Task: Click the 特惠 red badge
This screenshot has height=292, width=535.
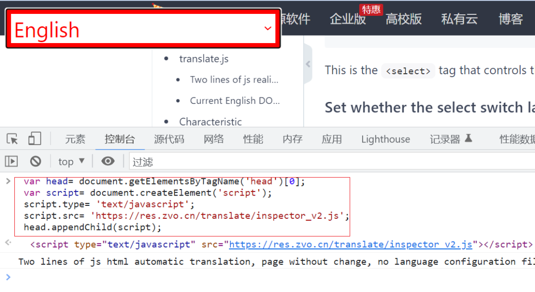Action: (371, 9)
